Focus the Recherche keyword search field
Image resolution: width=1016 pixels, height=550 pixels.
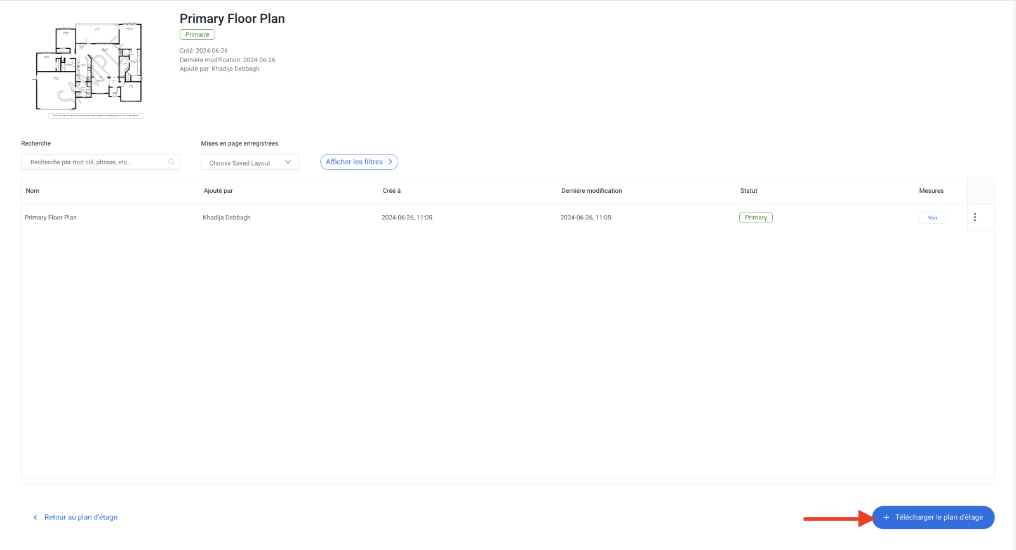(x=95, y=162)
